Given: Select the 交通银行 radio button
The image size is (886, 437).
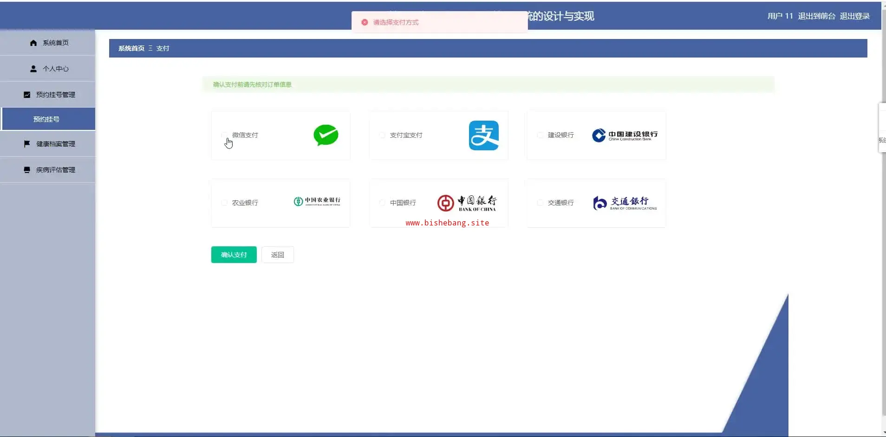Looking at the screenshot, I should tap(540, 203).
